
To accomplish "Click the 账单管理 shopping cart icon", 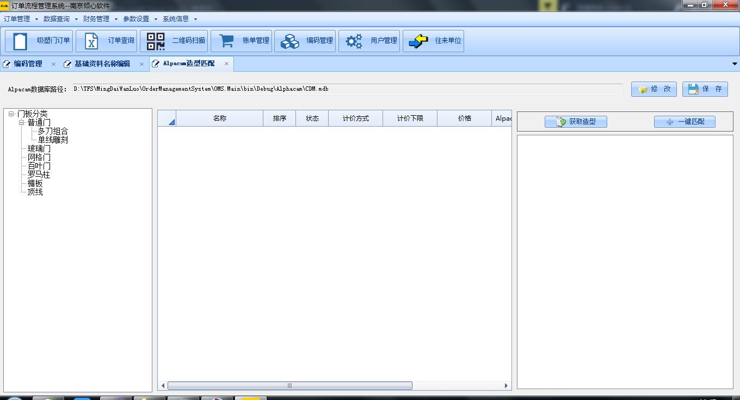I will coord(226,41).
